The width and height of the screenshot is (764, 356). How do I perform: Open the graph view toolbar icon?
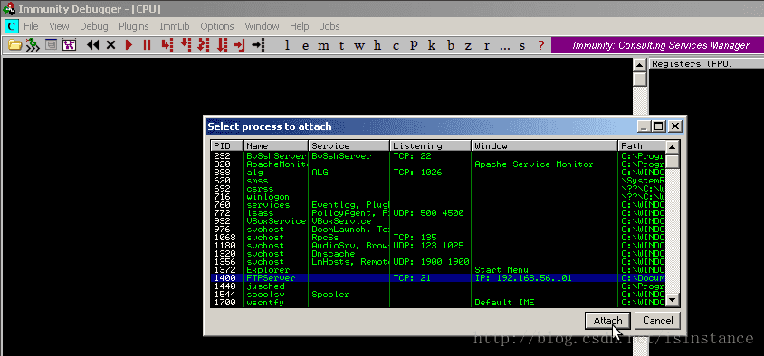pos(69,45)
